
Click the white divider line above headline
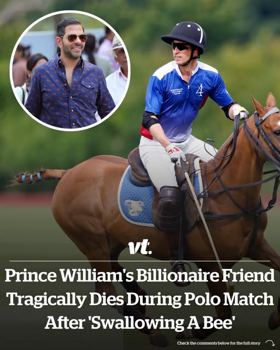click(x=140, y=261)
